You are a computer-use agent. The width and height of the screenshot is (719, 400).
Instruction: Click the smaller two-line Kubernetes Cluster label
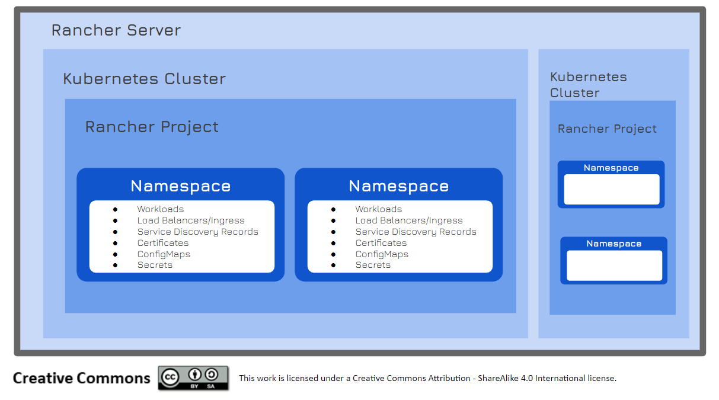click(588, 85)
